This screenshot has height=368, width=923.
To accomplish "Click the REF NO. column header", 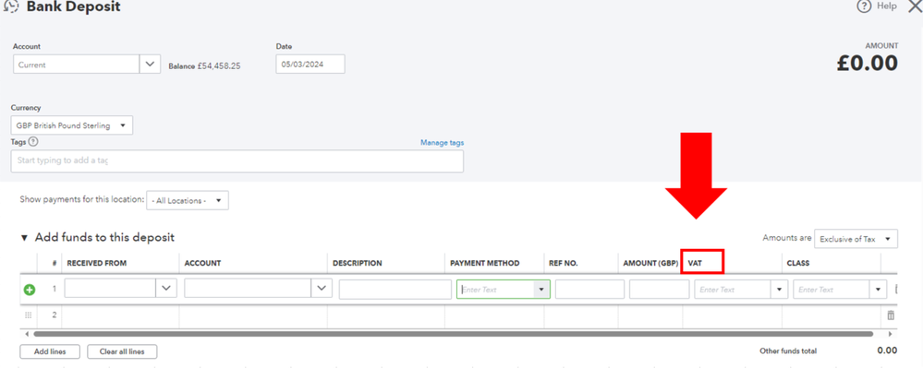I will pos(563,264).
